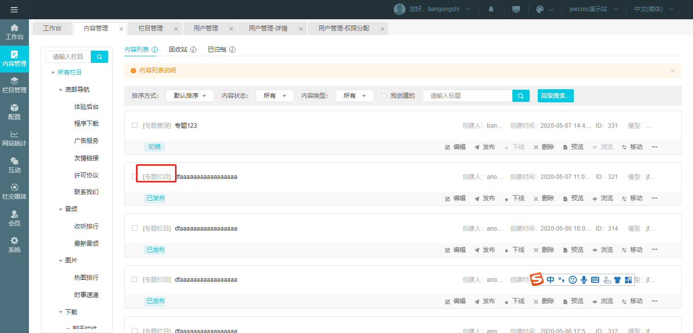Collapse the 底部导航 tree node

(x=61, y=90)
